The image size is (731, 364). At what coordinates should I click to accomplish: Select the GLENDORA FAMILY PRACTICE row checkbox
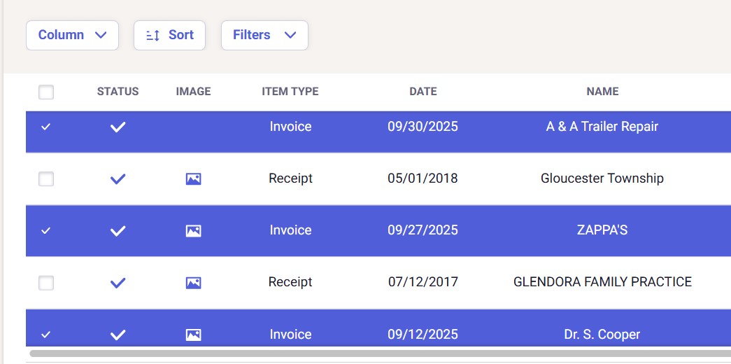(46, 283)
